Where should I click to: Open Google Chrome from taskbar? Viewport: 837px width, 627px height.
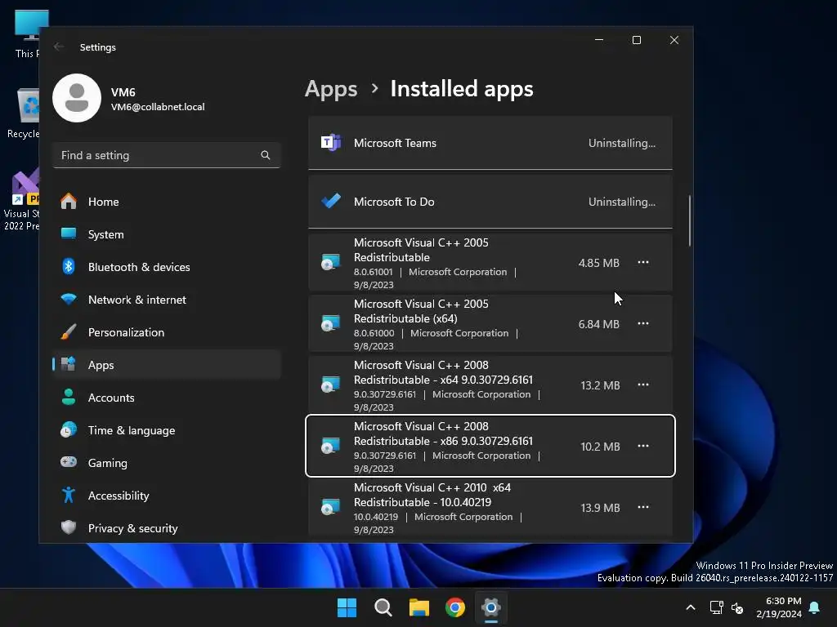click(x=455, y=607)
